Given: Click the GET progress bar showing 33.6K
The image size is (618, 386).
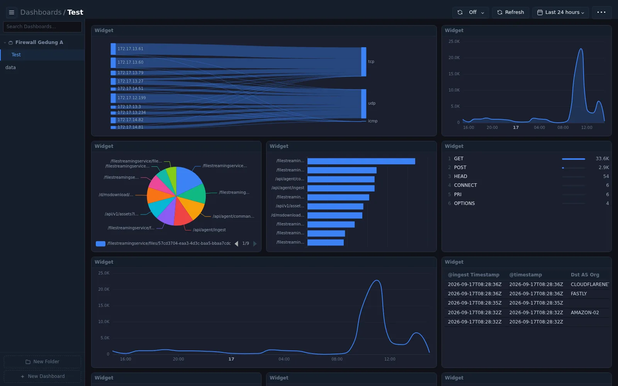Looking at the screenshot, I should tap(574, 159).
